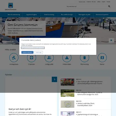This screenshot has height=116, width=116.
Task: Switch to English via top link
Action: pos(104,2)
